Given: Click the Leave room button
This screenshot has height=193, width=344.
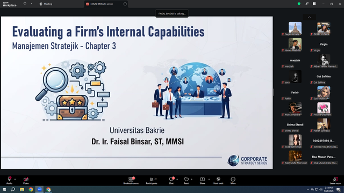Looking at the screenshot, I should [335, 181].
